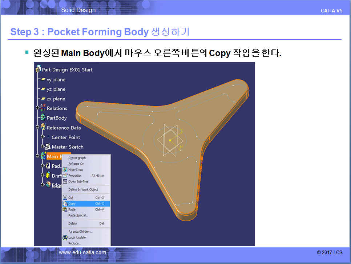The height and width of the screenshot is (264, 351).
Task: Select Paste Special from context menu
Action: coord(78,215)
